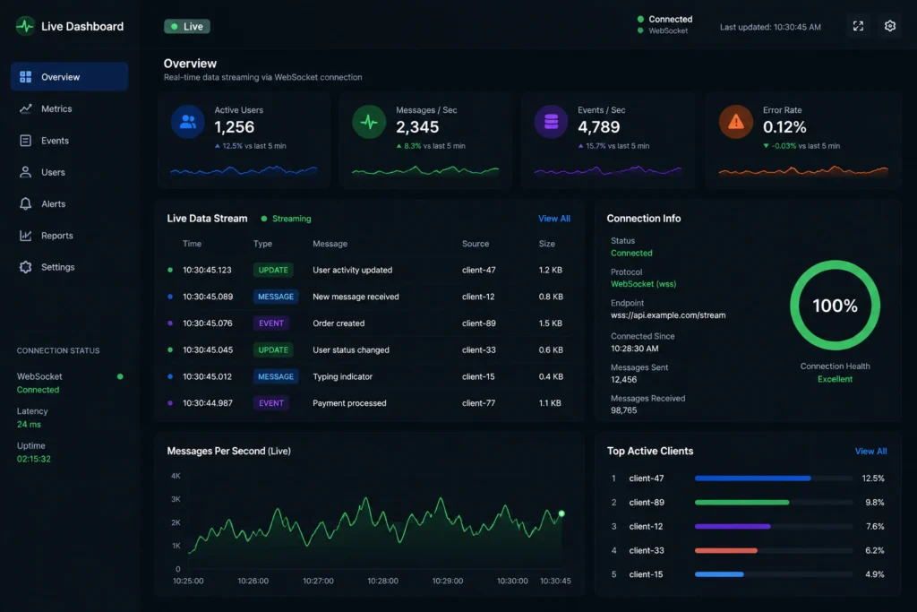This screenshot has height=612, width=917.
Task: Click source client-77 in data stream
Action: tap(478, 403)
